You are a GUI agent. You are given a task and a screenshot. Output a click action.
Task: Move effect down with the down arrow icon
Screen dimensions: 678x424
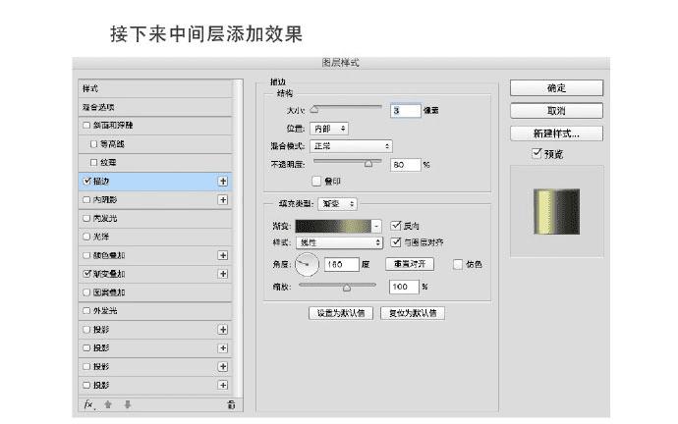tap(127, 405)
